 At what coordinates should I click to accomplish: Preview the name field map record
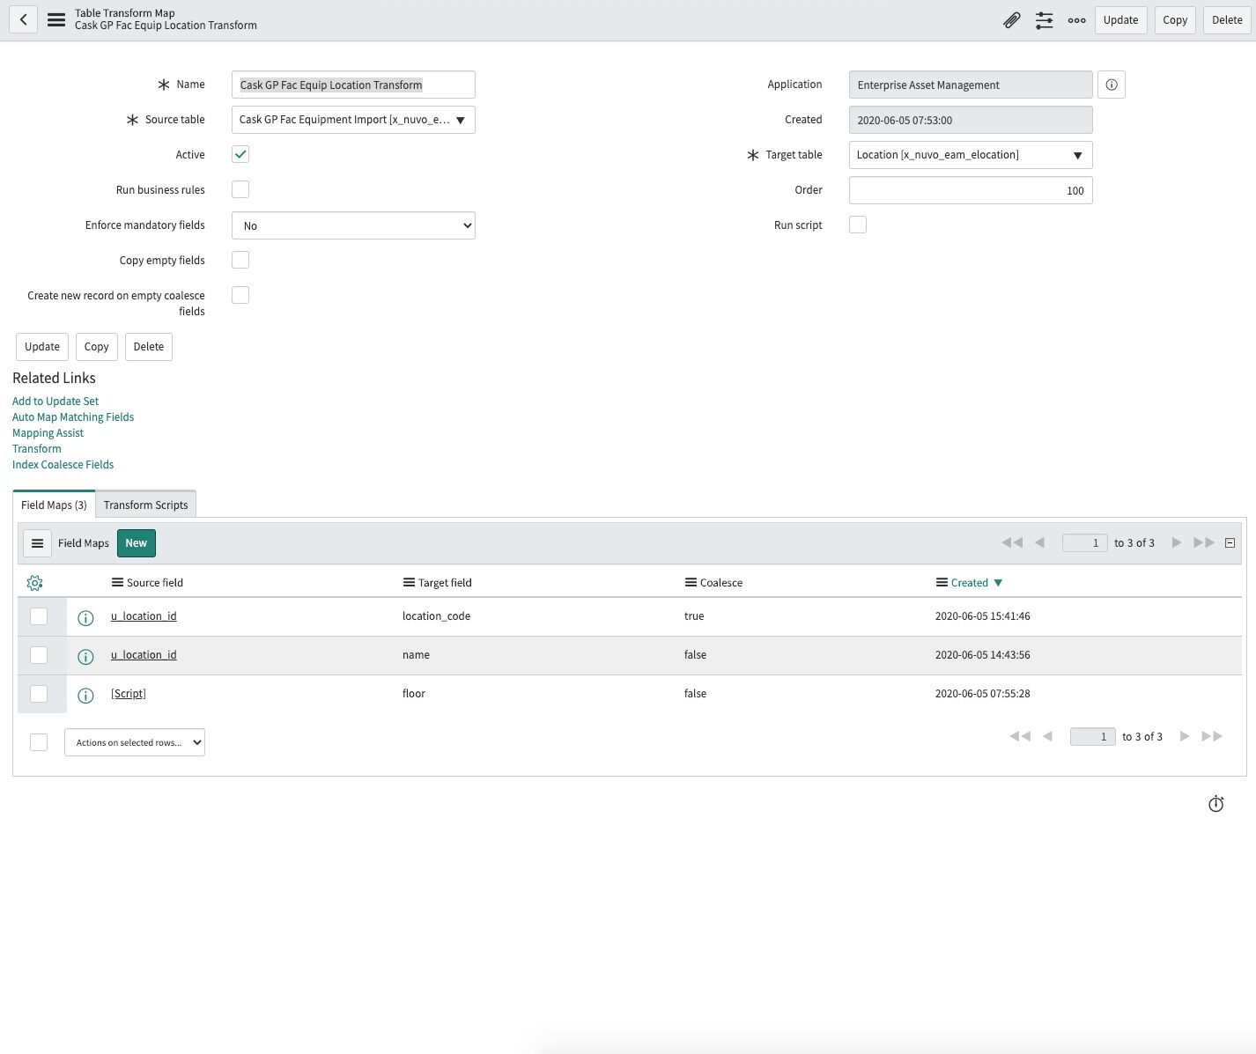85,656
